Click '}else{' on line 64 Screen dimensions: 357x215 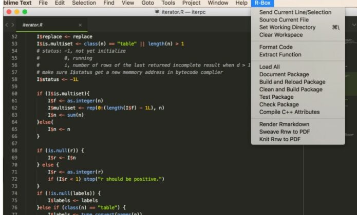(x=45, y=122)
